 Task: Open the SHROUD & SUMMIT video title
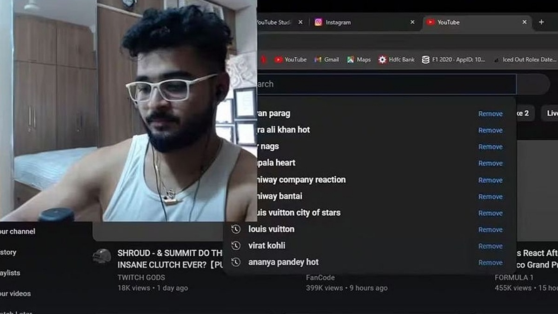click(170, 259)
